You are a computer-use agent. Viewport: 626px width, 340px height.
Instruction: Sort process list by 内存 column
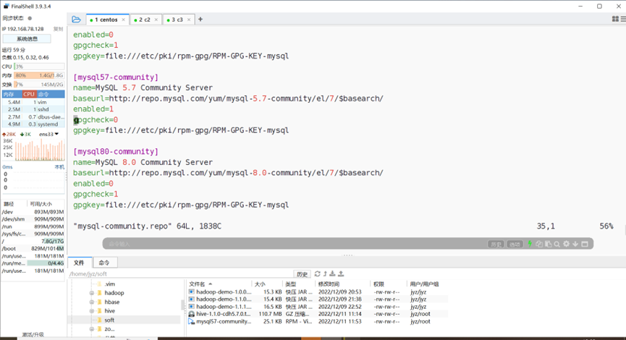click(x=12, y=94)
